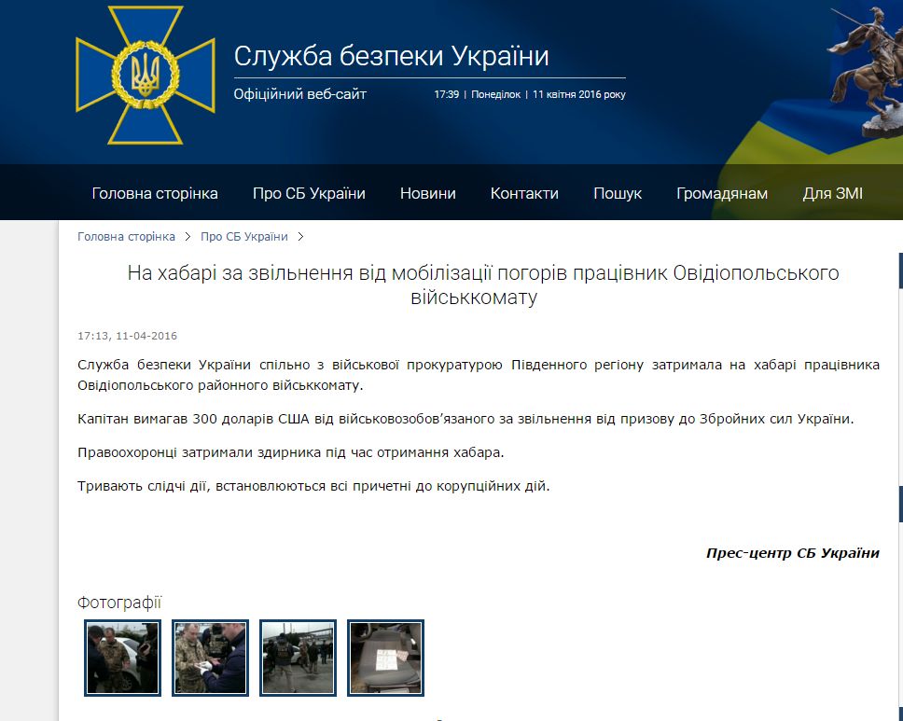Click the 'Служба безпеки України' site title
The width and height of the screenshot is (903, 721).
tap(391, 57)
